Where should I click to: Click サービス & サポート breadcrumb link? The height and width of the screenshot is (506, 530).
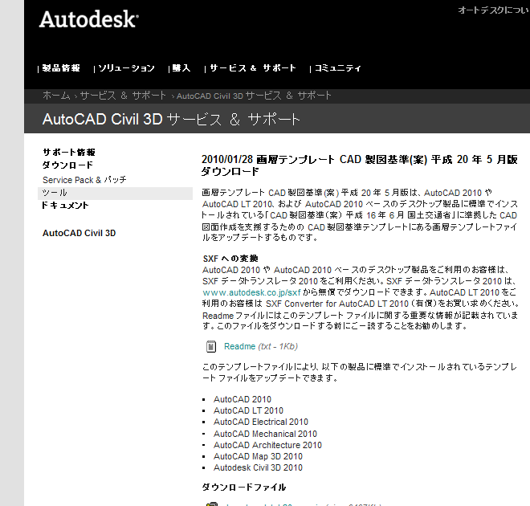(x=123, y=96)
